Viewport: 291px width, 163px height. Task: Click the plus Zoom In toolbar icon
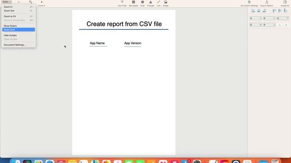[x=42, y=2]
